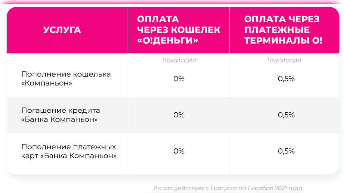The width and height of the screenshot is (344, 193).
Task: Click Комиссия label under wallet column
Action: pos(179,60)
